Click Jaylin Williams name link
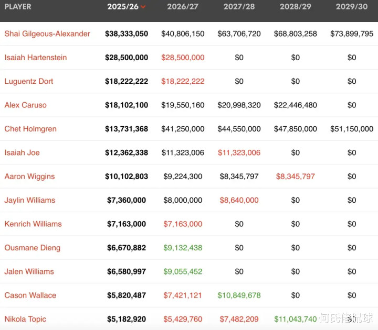This screenshot has height=330, width=378. (29, 200)
